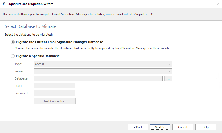
Task: Open the Type dropdown showing Access
Action: [103, 64]
